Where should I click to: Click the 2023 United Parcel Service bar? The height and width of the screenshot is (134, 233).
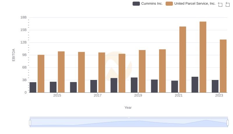click(223, 66)
